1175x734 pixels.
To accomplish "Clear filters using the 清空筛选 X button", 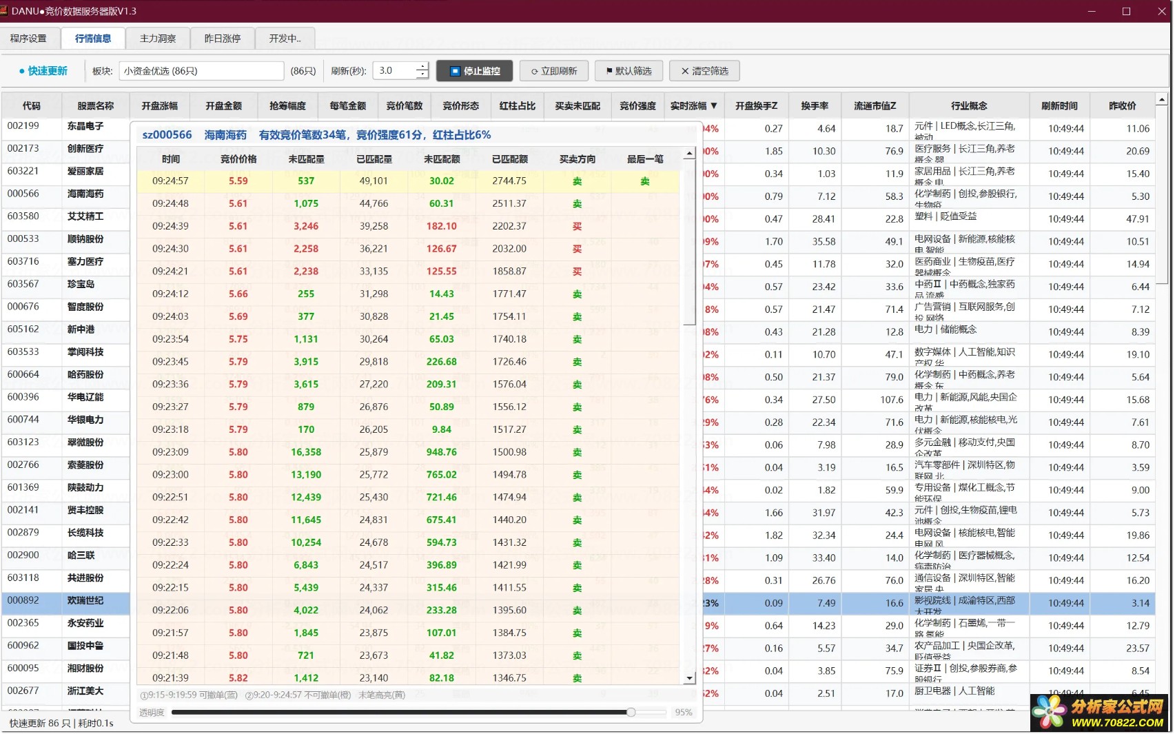I will coord(704,71).
